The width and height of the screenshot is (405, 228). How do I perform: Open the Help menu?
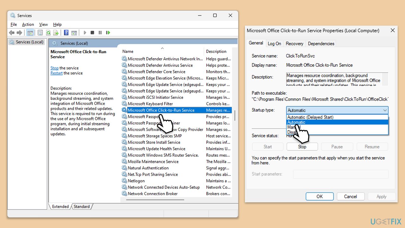57,24
